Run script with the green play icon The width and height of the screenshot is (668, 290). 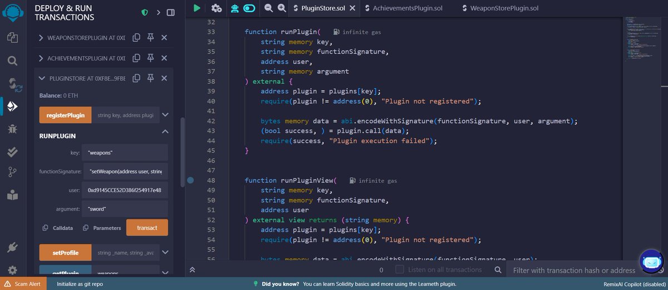(197, 8)
